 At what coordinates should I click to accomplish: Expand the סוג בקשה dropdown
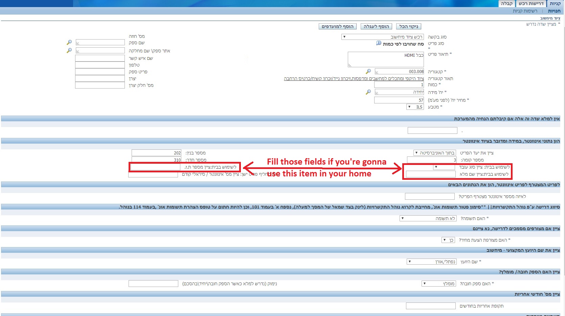coord(344,37)
